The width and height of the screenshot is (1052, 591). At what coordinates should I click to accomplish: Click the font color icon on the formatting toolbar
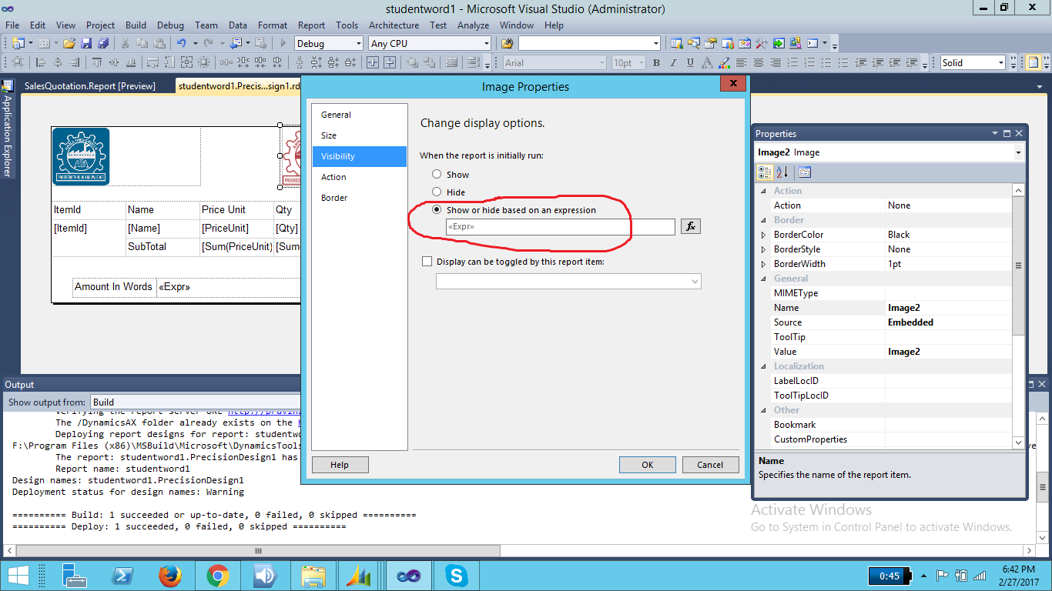[x=708, y=62]
